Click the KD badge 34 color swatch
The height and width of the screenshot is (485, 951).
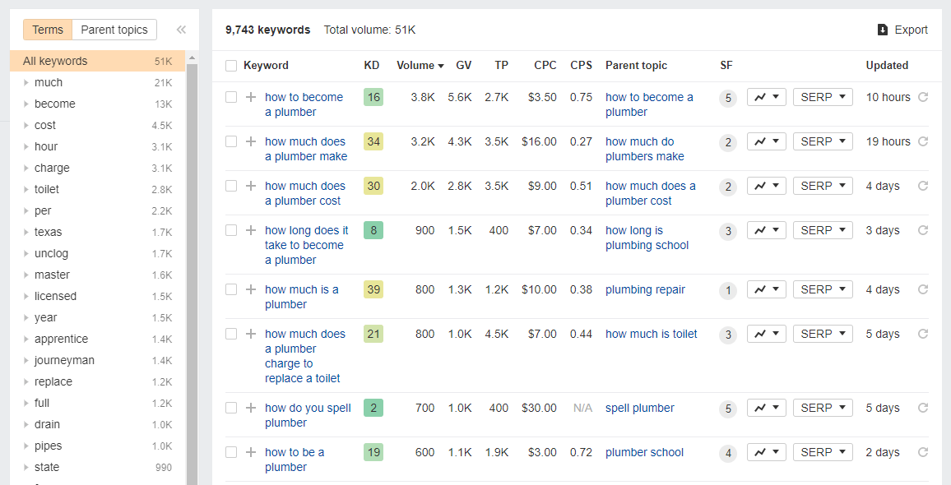click(x=373, y=142)
